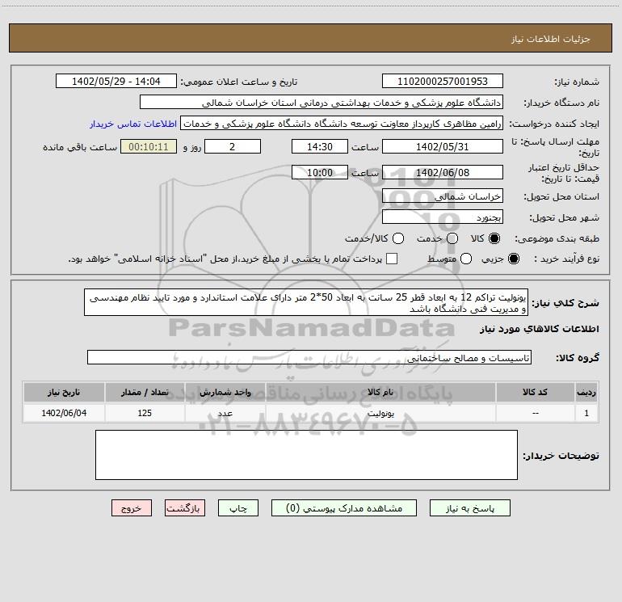
Task: Click the general description text box یونولیت تراکم
Action: pyautogui.click(x=306, y=302)
